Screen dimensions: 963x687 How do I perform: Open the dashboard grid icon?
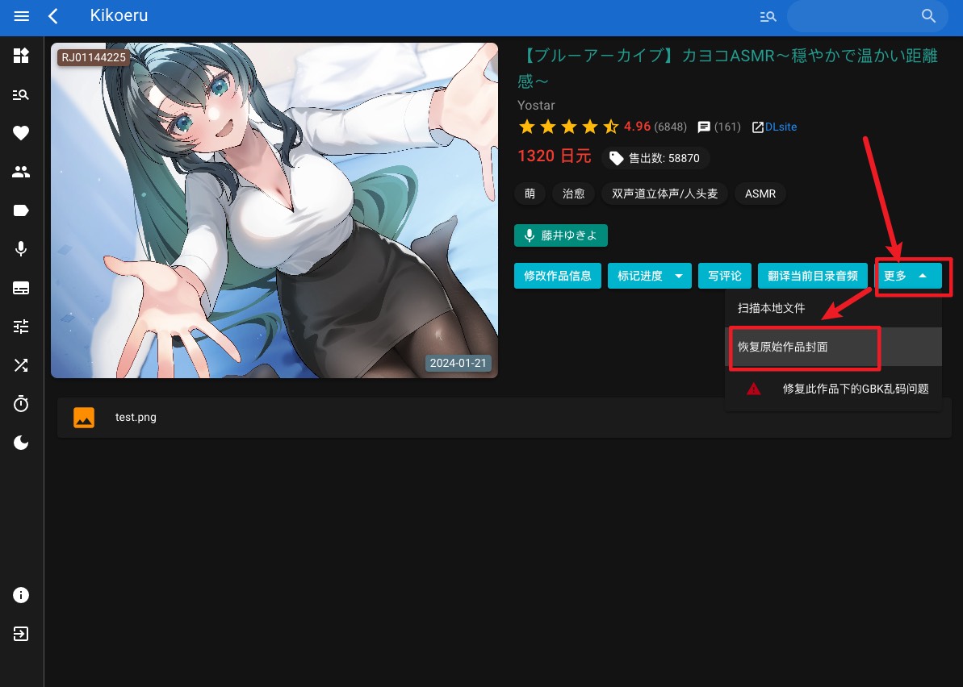pos(21,56)
